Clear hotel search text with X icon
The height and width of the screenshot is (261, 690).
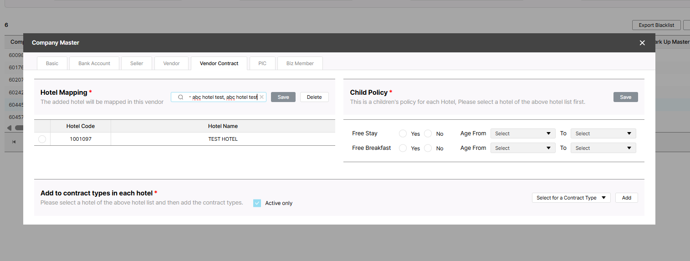click(x=261, y=97)
